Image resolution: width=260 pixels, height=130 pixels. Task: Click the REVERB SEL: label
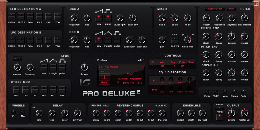[x=100, y=106]
